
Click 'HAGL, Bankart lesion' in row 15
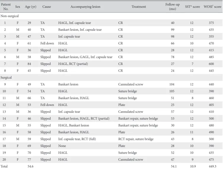[x=74, y=125]
